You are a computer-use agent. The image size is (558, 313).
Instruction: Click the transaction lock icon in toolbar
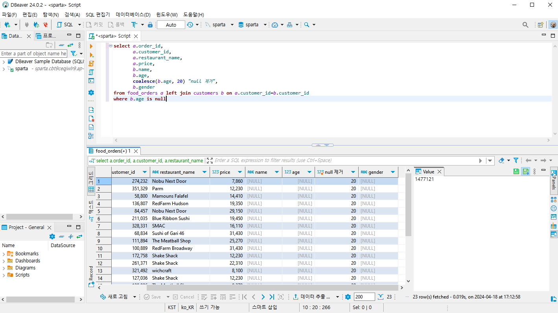tap(150, 25)
